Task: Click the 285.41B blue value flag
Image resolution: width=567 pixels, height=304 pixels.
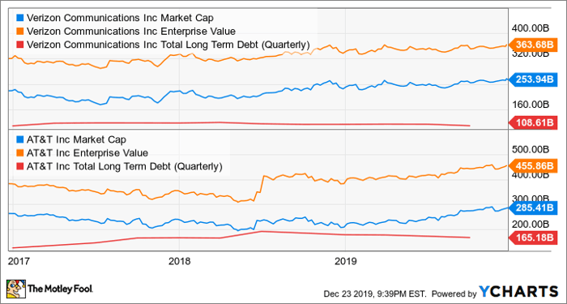Action: pyautogui.click(x=532, y=208)
